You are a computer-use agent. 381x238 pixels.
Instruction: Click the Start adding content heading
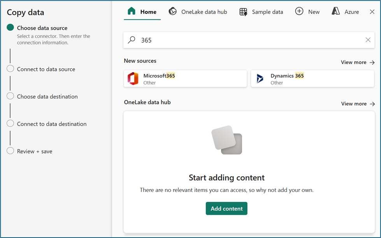tap(226, 178)
